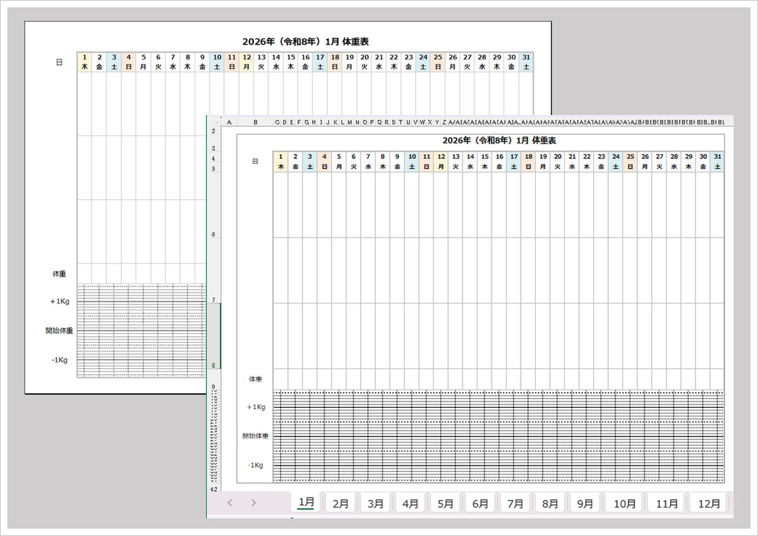
Task: Click the previous sheet navigation arrow
Action: tap(230, 503)
